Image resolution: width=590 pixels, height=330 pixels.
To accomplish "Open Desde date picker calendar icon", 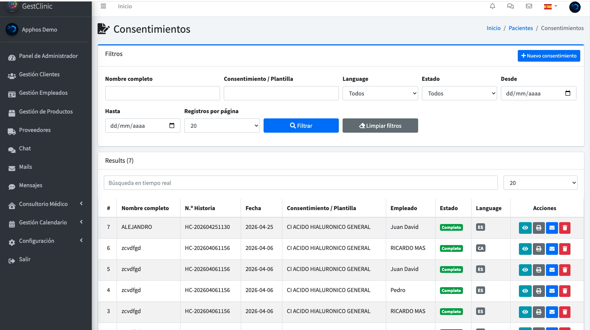I will [x=568, y=93].
